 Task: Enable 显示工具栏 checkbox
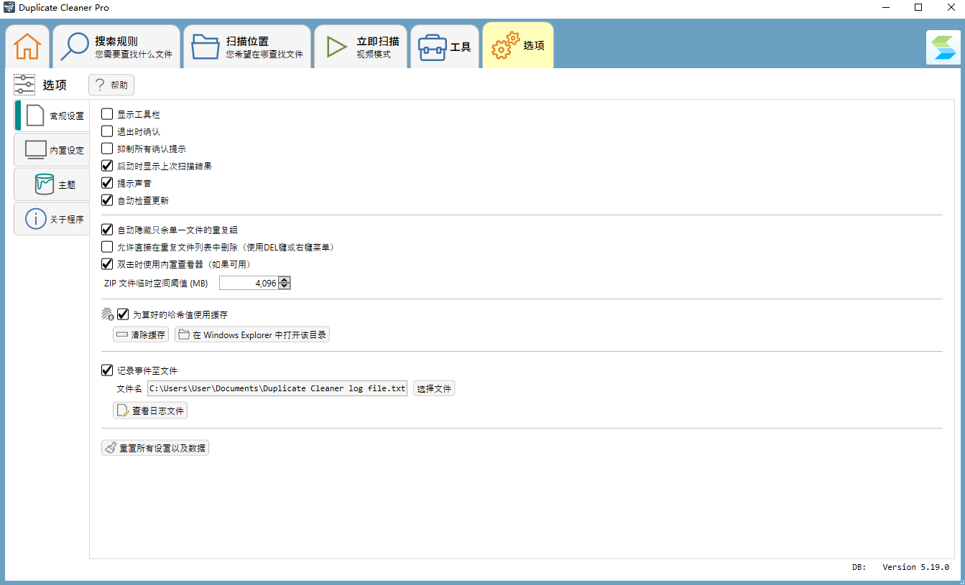[x=107, y=114]
